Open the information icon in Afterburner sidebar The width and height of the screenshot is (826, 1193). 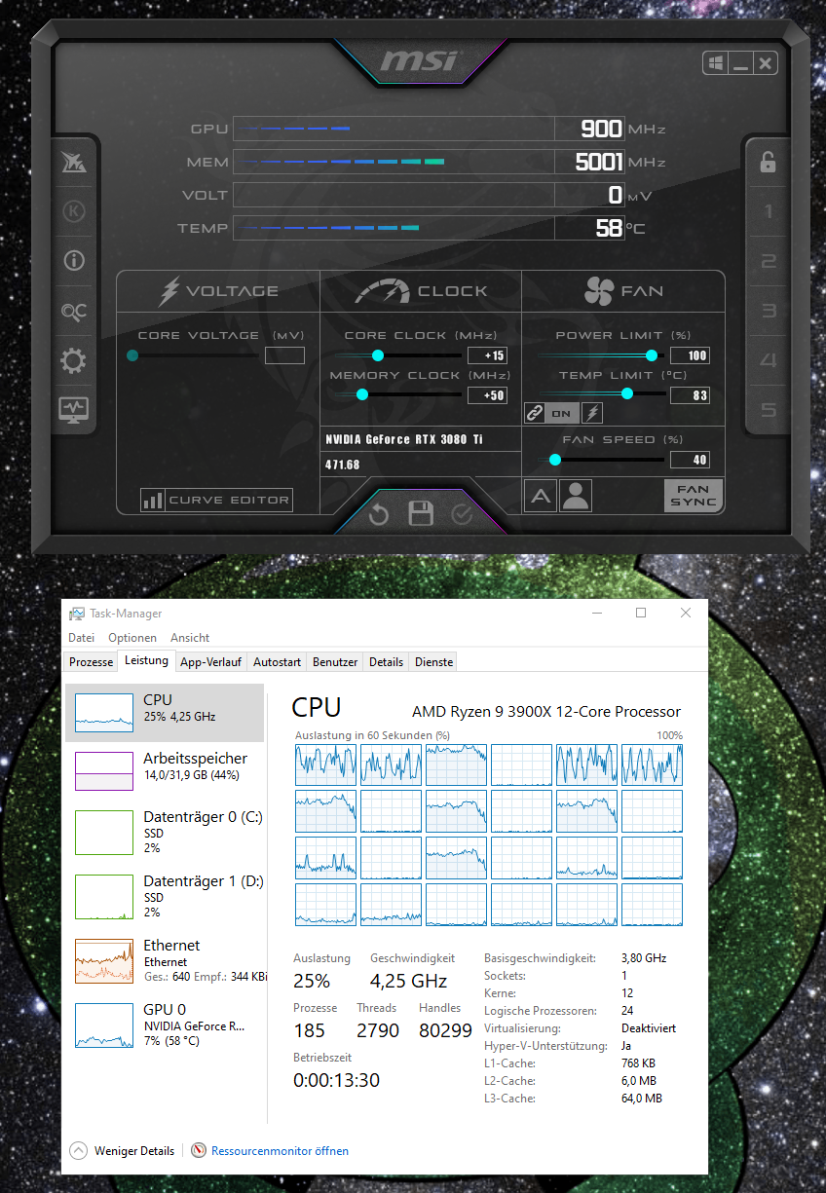pyautogui.click(x=73, y=261)
